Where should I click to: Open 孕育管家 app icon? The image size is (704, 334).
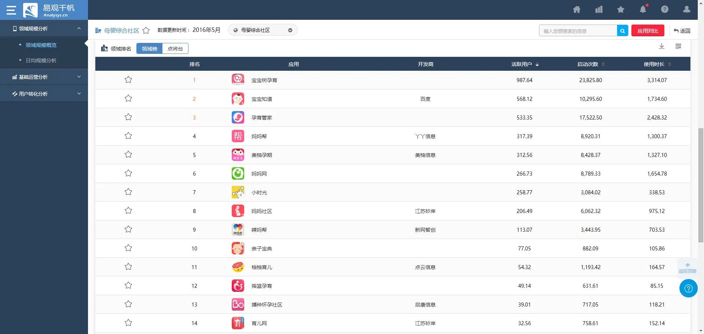click(x=238, y=117)
